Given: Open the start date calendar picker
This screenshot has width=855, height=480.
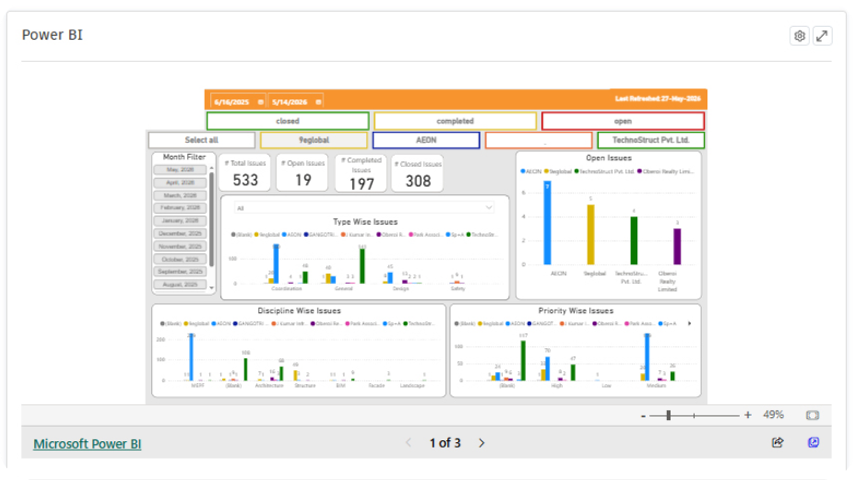Looking at the screenshot, I should 261,102.
